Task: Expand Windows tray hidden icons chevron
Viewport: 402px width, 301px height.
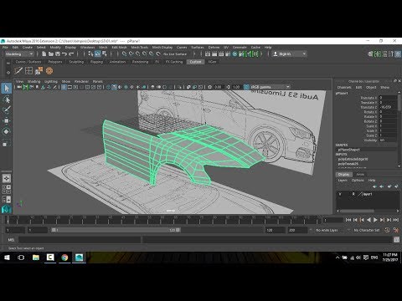Action: tap(338, 258)
